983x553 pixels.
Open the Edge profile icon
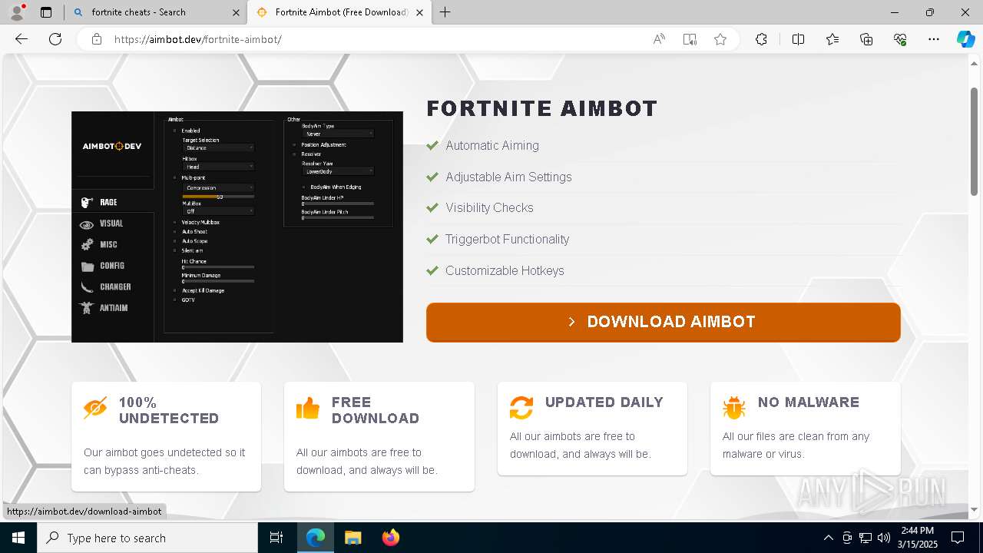tap(17, 12)
